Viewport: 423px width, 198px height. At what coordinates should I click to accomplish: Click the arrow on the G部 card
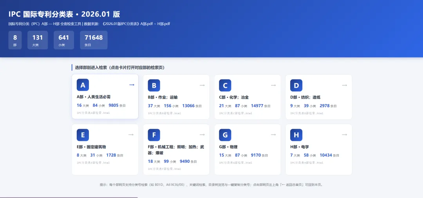[x=273, y=135]
